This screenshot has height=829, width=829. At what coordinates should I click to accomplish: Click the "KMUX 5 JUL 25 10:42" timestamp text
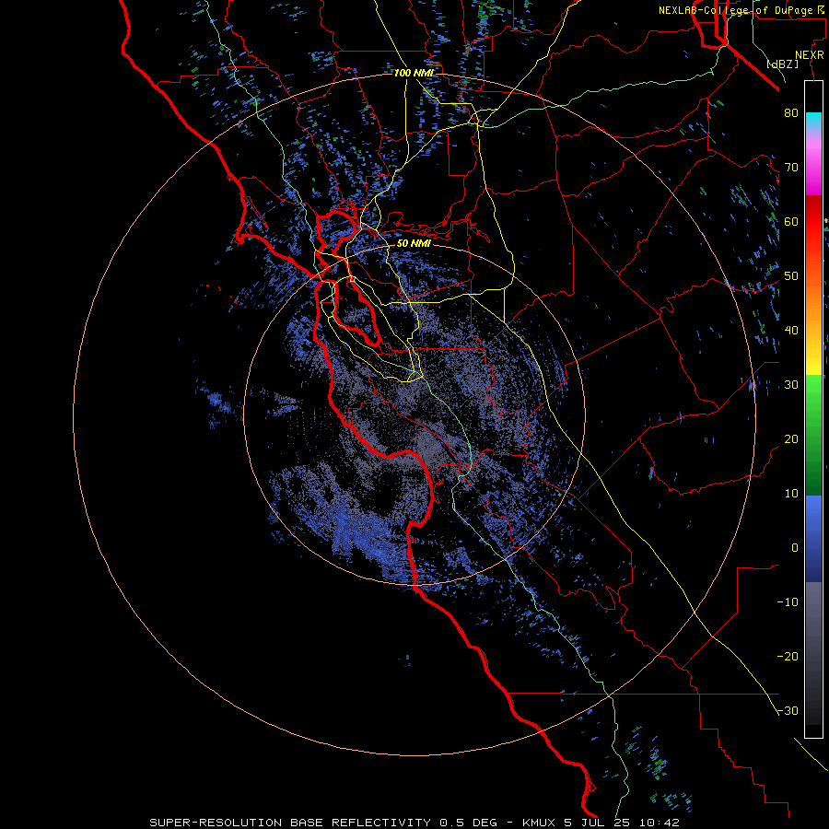click(x=601, y=823)
